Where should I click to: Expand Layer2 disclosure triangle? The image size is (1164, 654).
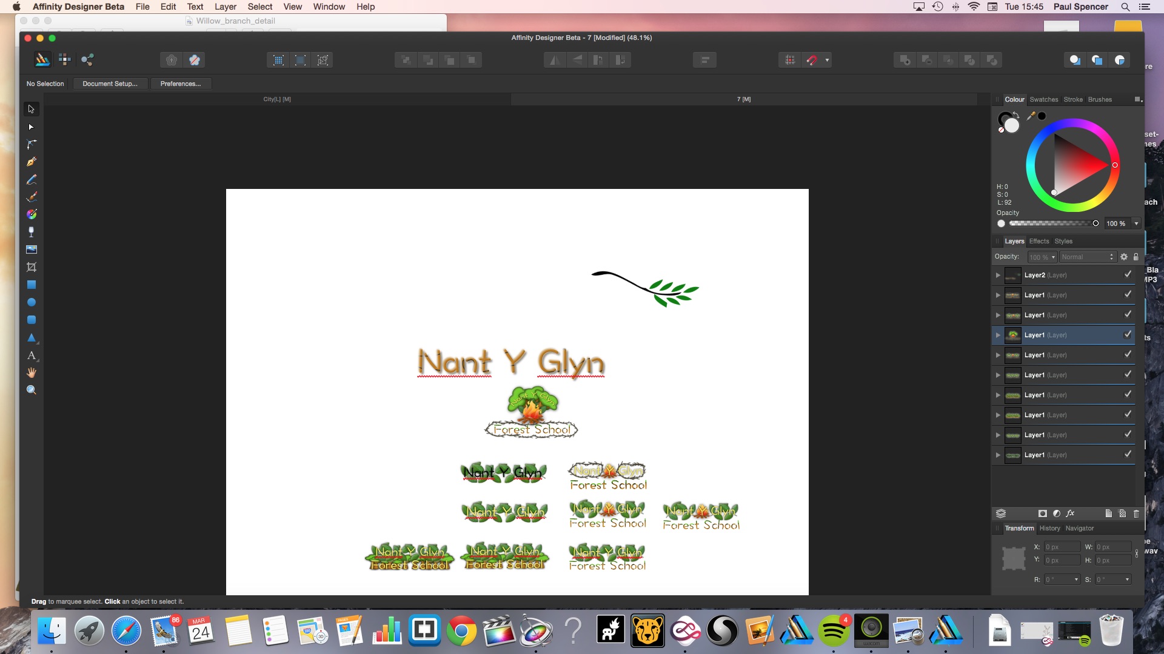(998, 275)
